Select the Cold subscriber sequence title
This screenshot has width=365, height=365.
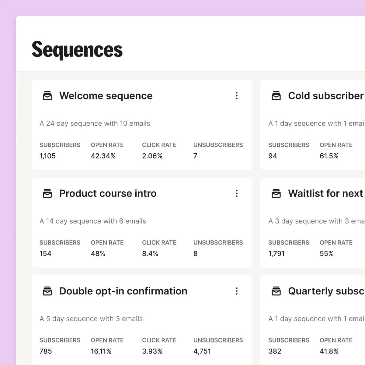[326, 96]
